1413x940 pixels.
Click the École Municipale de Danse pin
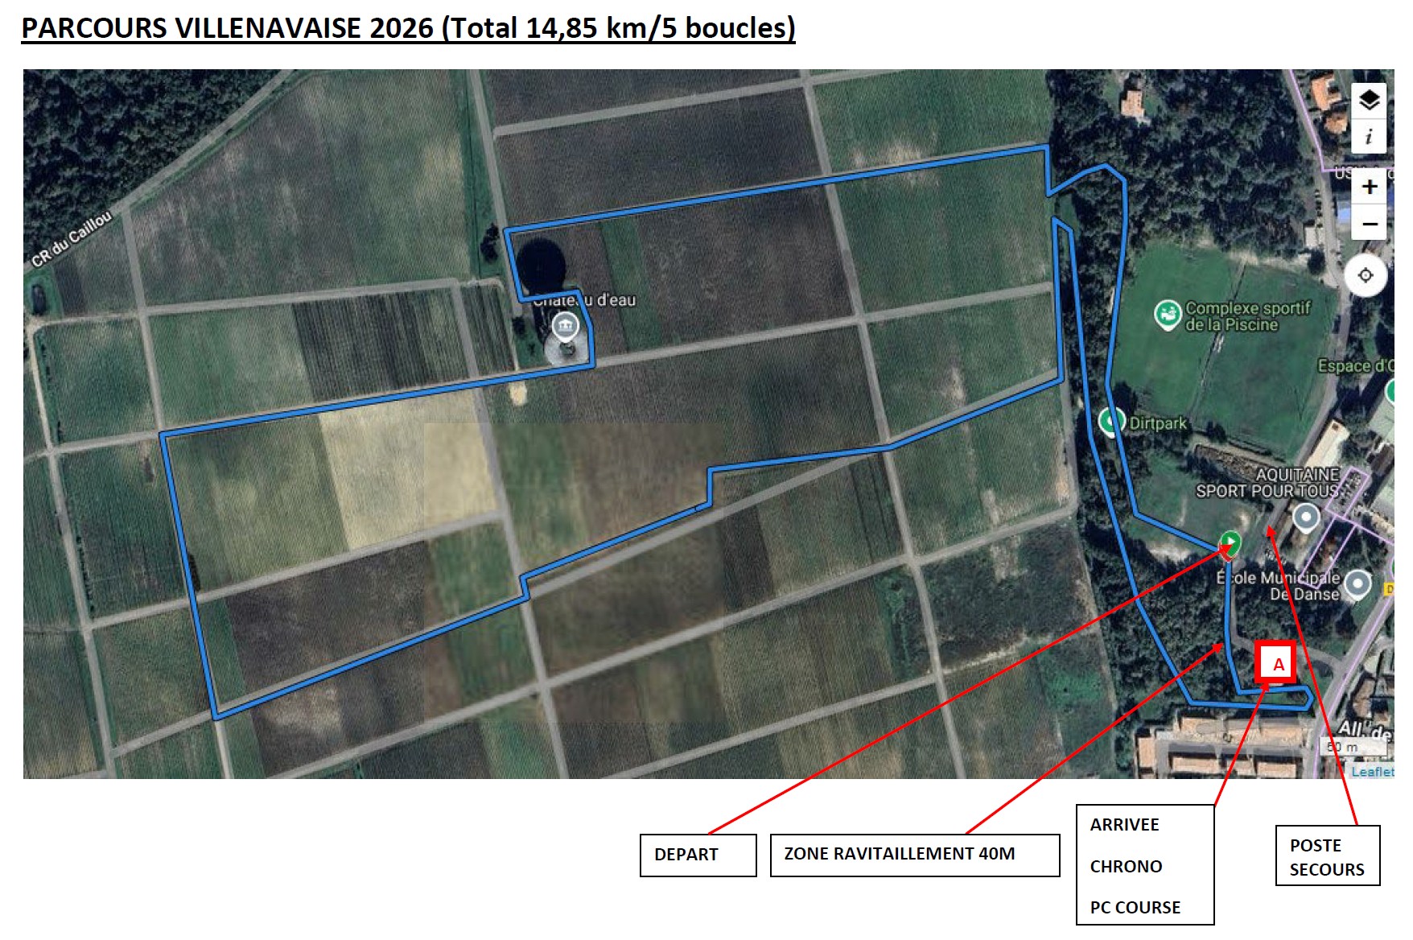coord(1357,583)
